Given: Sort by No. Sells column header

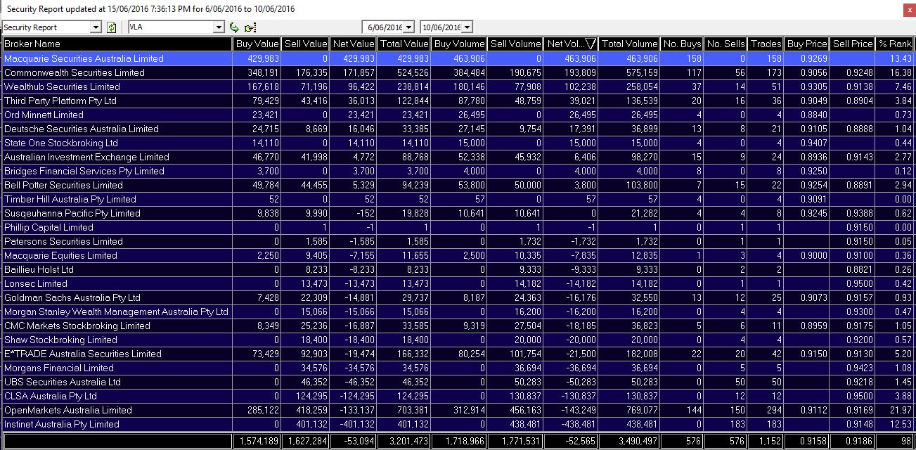Looking at the screenshot, I should point(725,44).
